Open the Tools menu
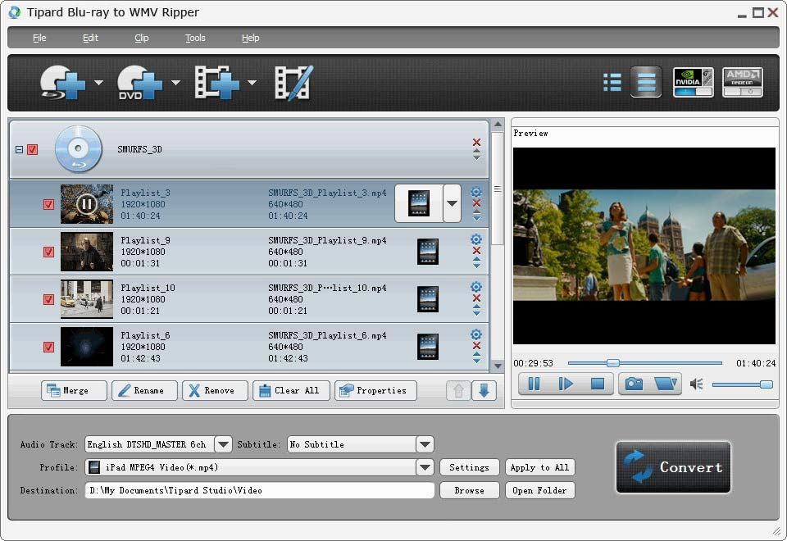 [195, 38]
